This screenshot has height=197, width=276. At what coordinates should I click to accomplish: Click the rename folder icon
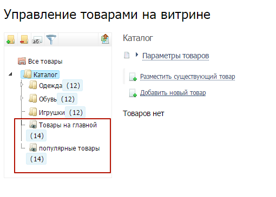[x=37, y=40]
